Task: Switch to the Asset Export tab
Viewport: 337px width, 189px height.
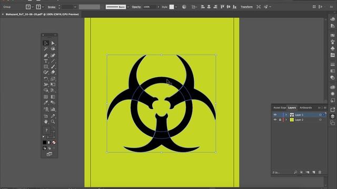Action: 280,108
